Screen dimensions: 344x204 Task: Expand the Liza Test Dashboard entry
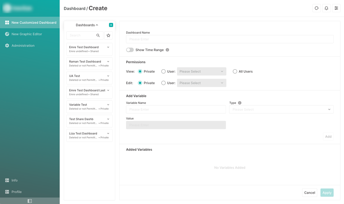(x=108, y=134)
